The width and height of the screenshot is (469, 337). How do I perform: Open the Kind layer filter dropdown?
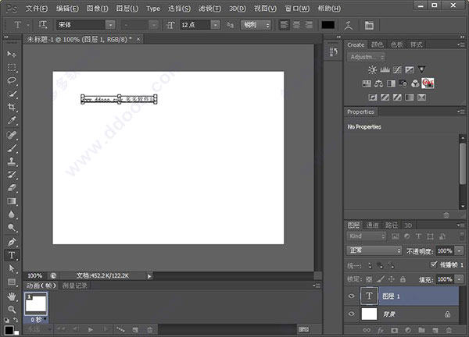click(x=367, y=236)
